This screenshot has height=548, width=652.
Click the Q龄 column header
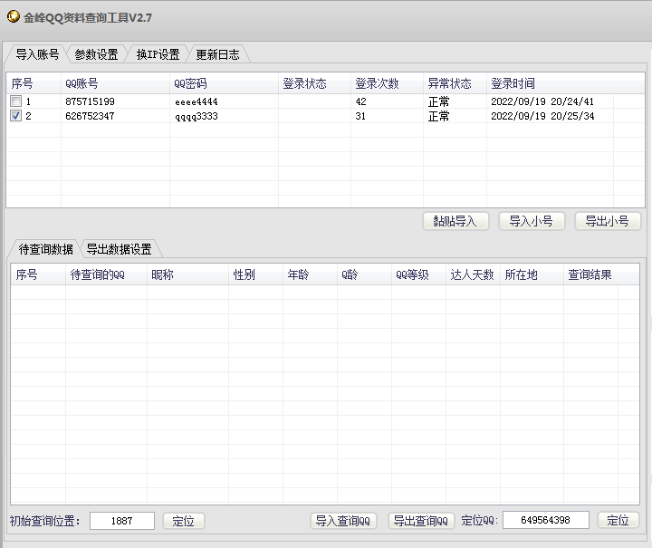[364, 274]
